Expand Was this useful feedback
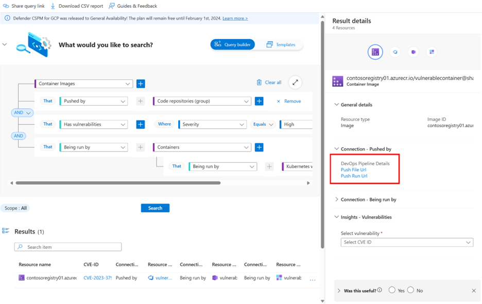The width and height of the screenshot is (482, 304). tap(339, 291)
